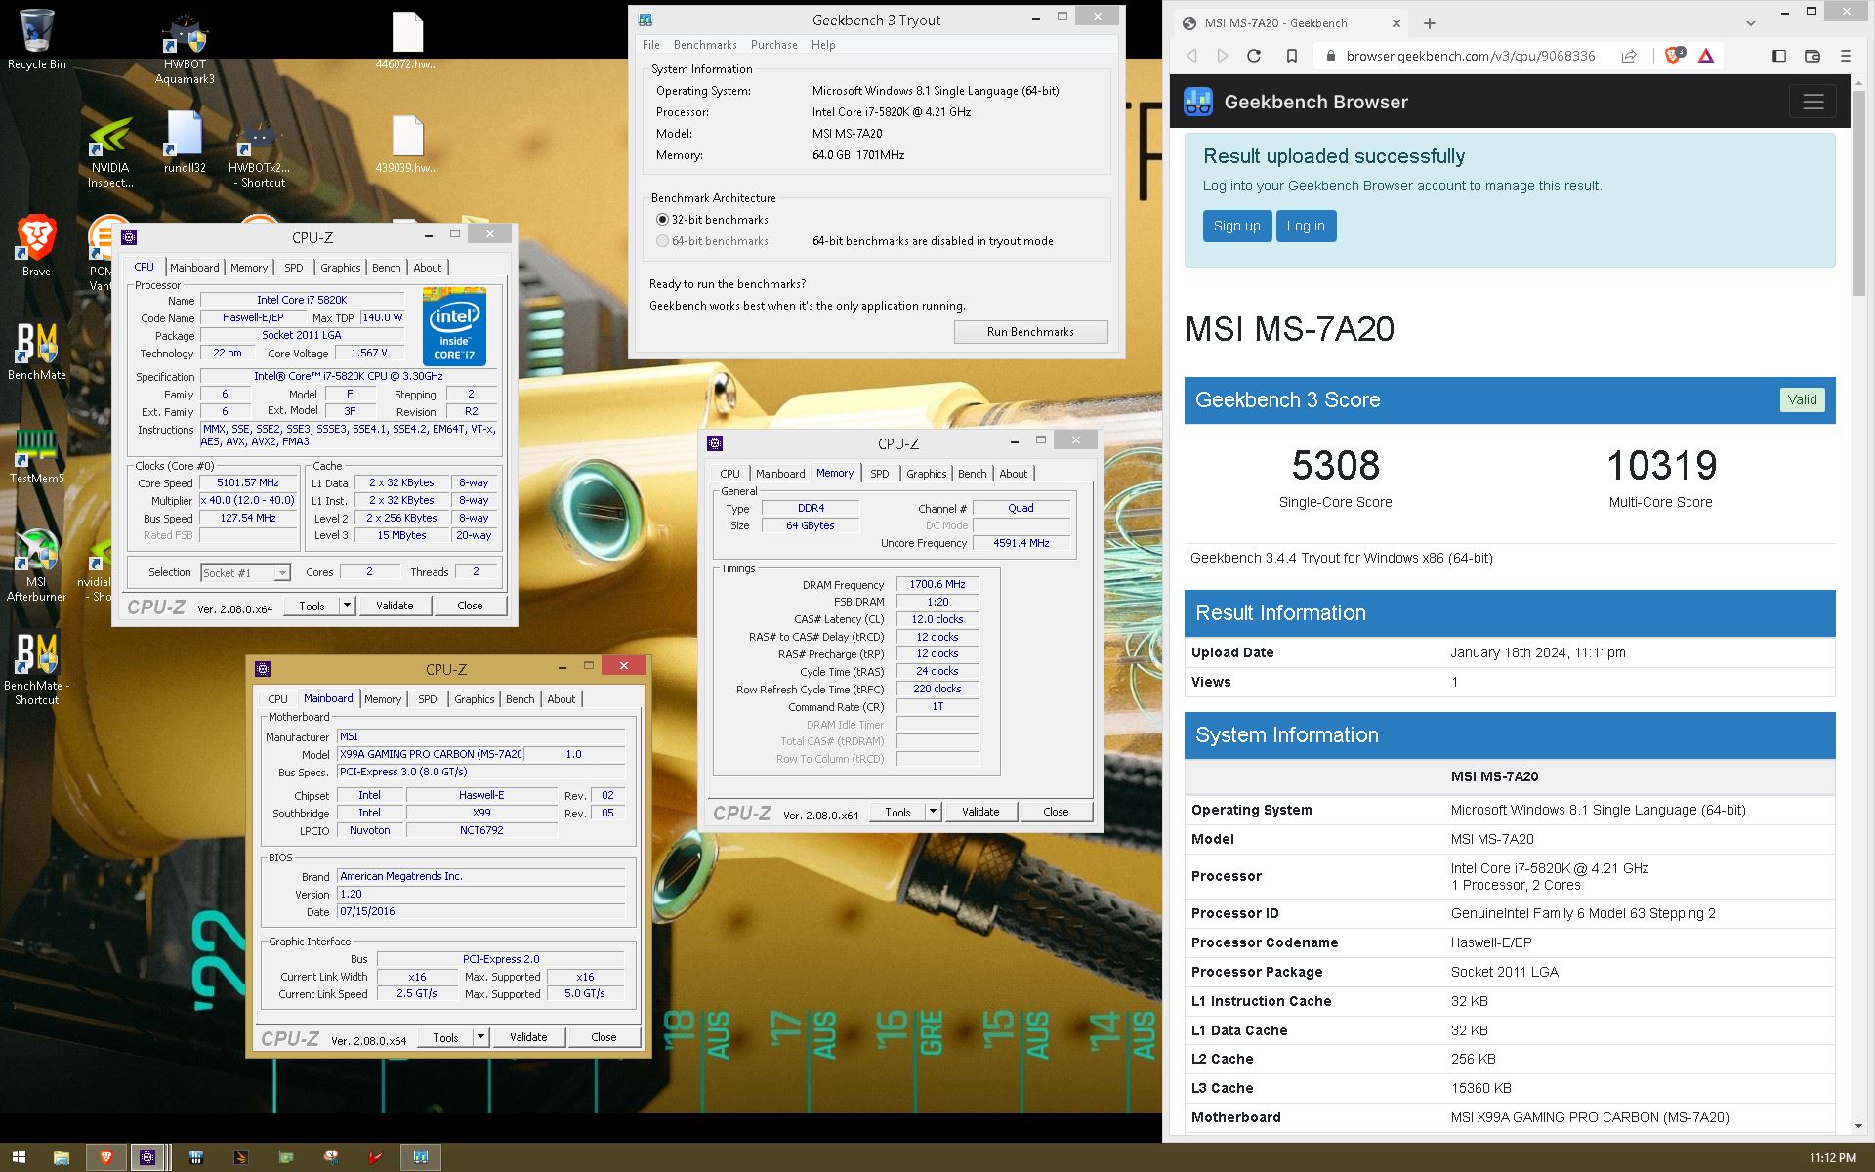Open Socket #1 selection dropdown

coord(245,572)
